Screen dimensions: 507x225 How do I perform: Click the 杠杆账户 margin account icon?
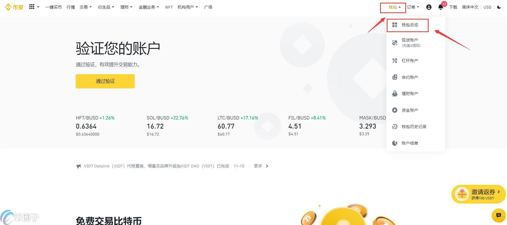point(395,61)
